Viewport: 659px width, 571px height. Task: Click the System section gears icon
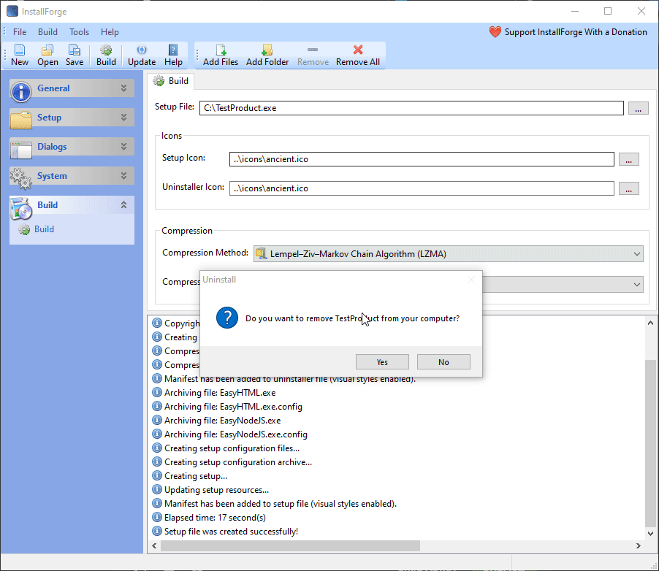click(21, 179)
